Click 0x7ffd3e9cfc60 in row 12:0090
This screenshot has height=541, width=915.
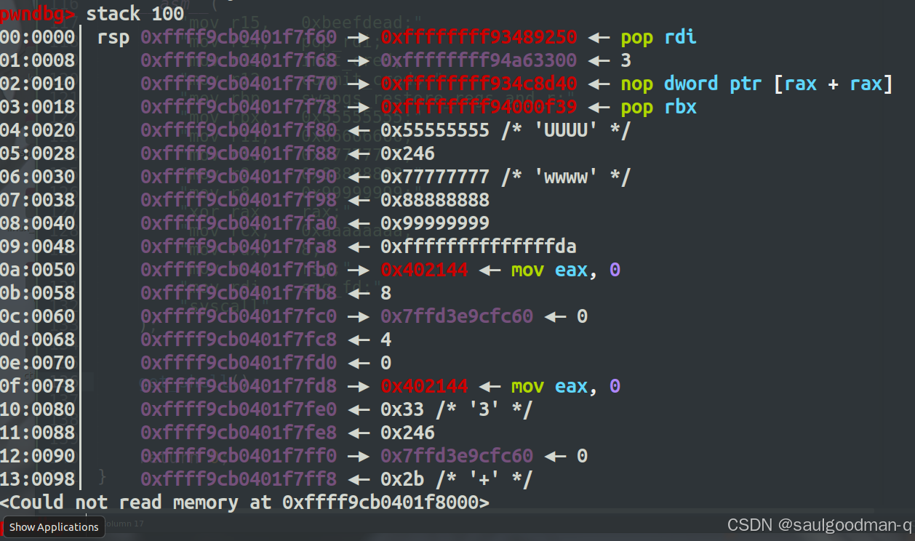pyautogui.click(x=457, y=456)
